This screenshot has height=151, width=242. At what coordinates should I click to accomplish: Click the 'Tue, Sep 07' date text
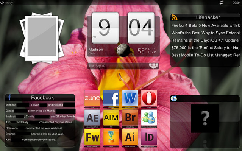click(x=97, y=66)
